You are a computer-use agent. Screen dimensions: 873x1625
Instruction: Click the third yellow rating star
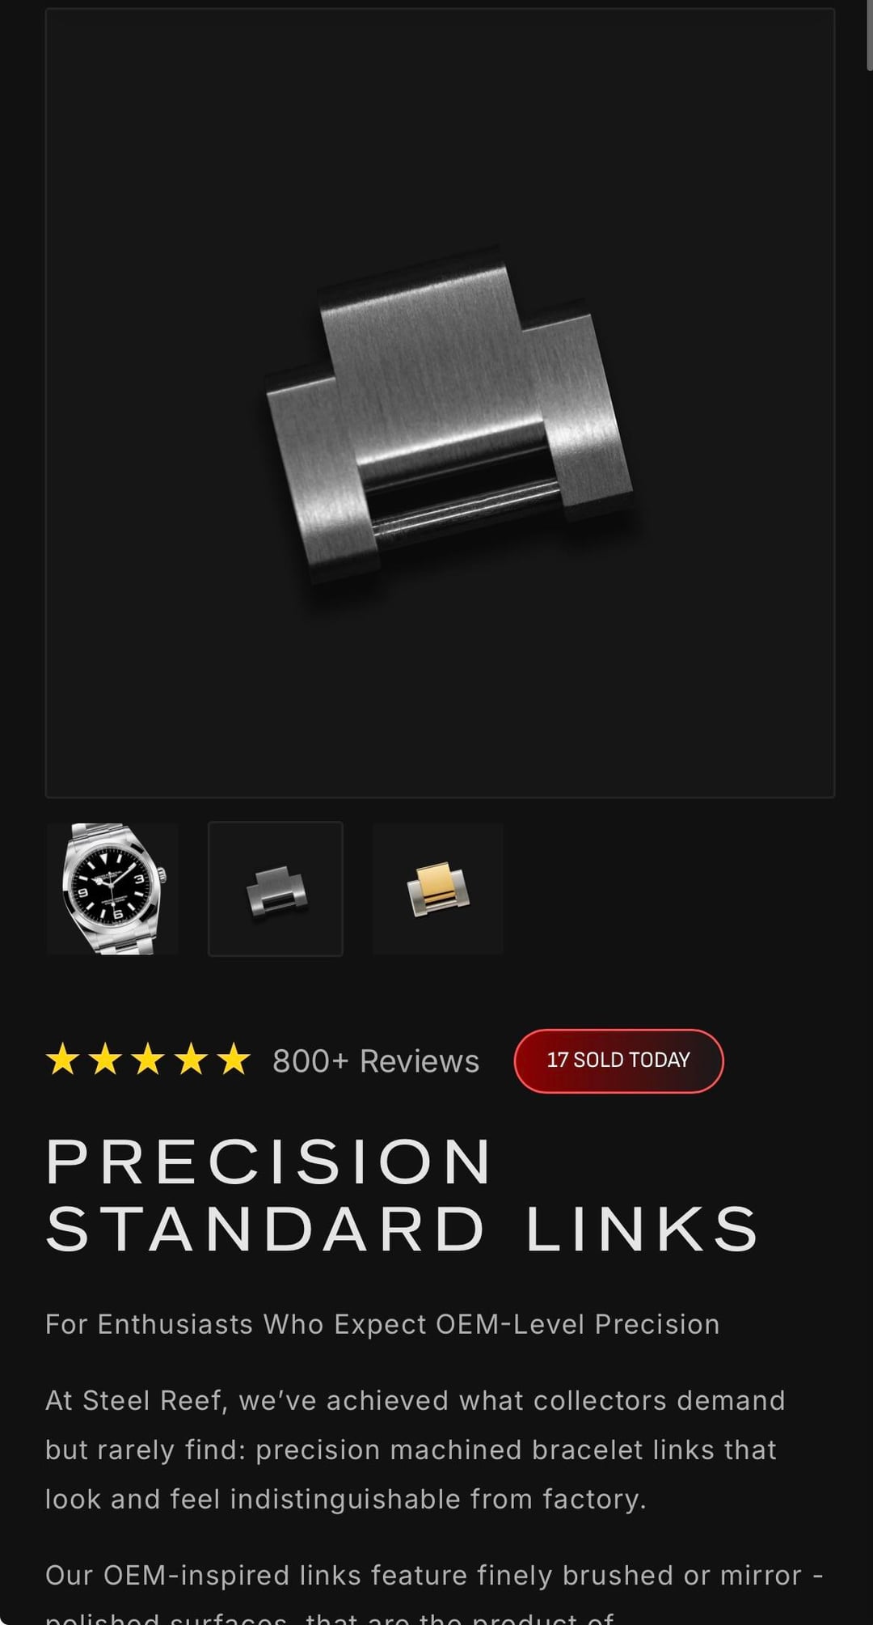(x=148, y=1059)
